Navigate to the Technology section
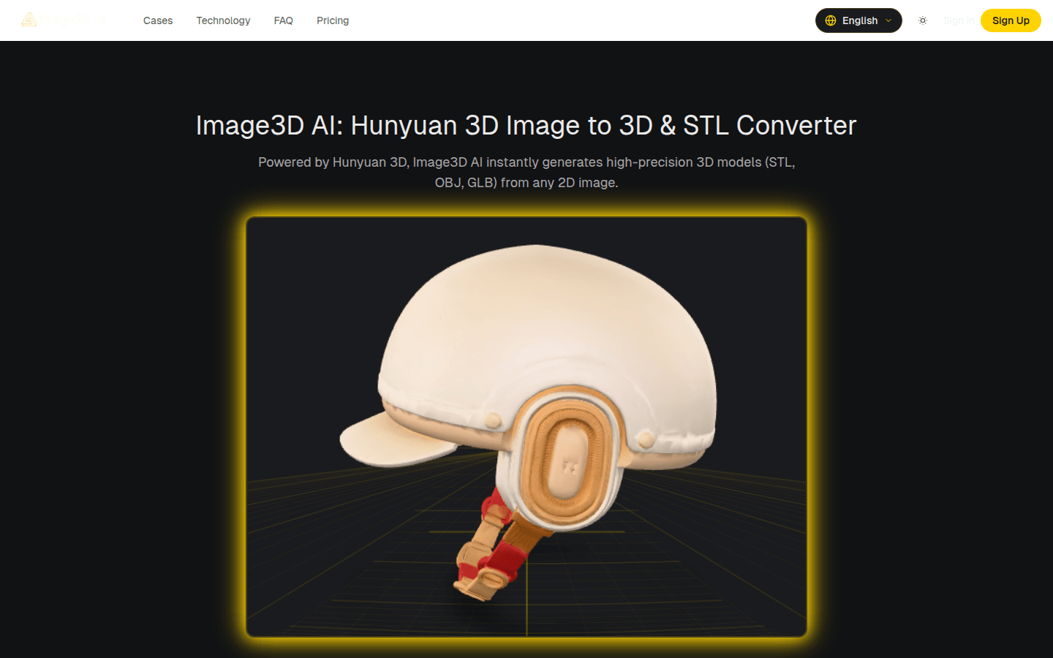The image size is (1053, 658). [223, 20]
